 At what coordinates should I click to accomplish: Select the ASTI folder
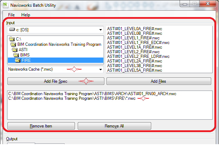tap(23, 50)
